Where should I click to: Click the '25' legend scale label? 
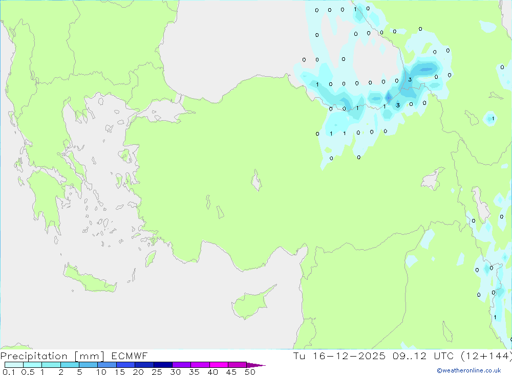(157, 372)
